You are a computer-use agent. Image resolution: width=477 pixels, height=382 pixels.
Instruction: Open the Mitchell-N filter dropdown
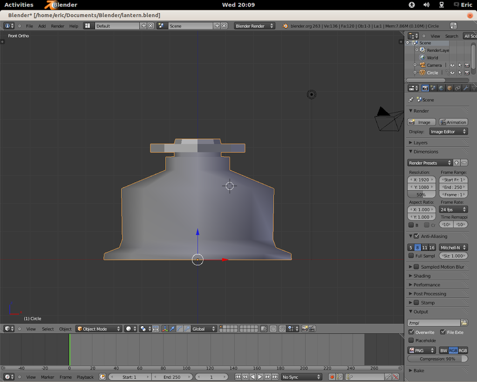click(453, 247)
